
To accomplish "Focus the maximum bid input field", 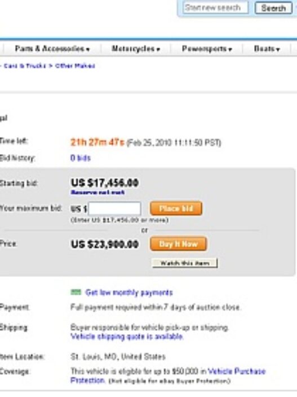I will pos(114,208).
